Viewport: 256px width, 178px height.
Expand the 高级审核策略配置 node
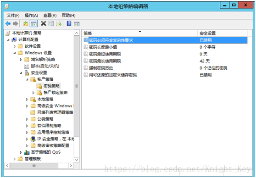(x=27, y=146)
